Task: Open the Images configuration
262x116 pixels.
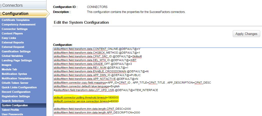Action: point(6,65)
